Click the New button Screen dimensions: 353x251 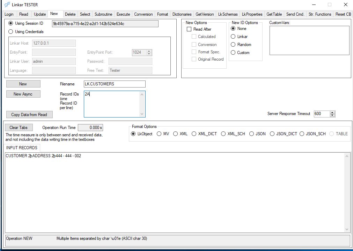point(23,84)
